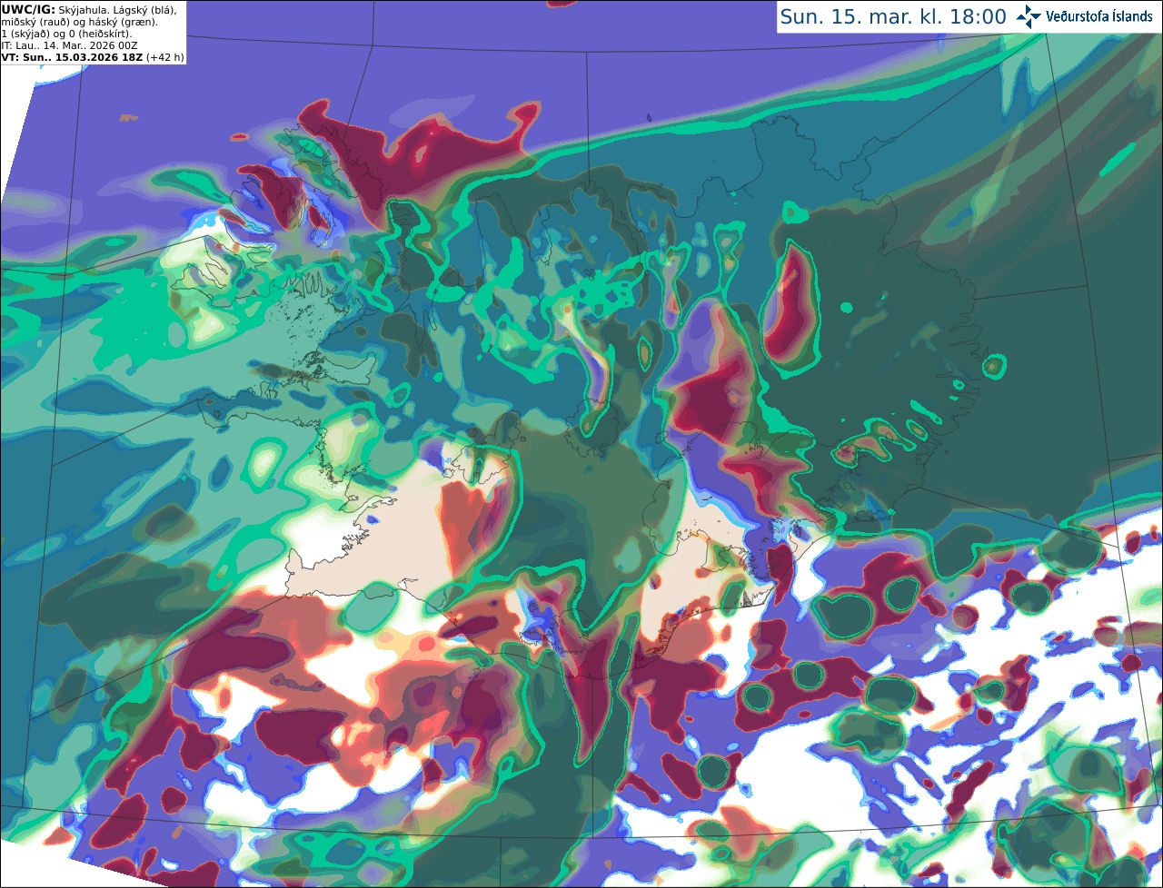Screen dimensions: 1163x888
Task: Click the "miðský (rauð) og háský (græn)." line
Action: [x=79, y=22]
